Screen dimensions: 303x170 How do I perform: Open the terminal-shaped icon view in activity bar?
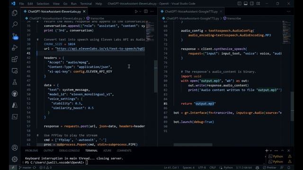coord(15,117)
